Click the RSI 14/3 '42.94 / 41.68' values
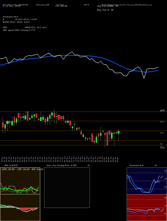The width and height of the screenshot is (167, 221). pos(30,19)
